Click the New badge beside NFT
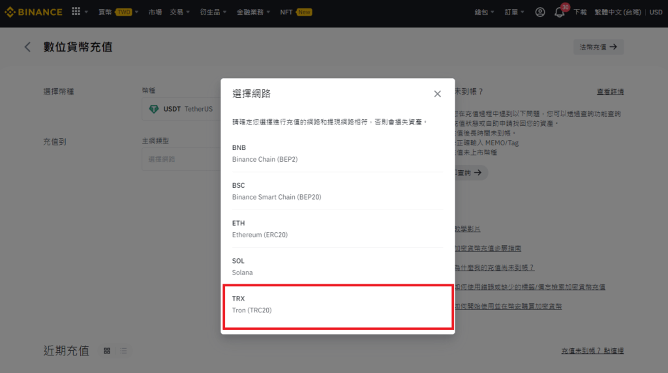The image size is (668, 373). 304,12
